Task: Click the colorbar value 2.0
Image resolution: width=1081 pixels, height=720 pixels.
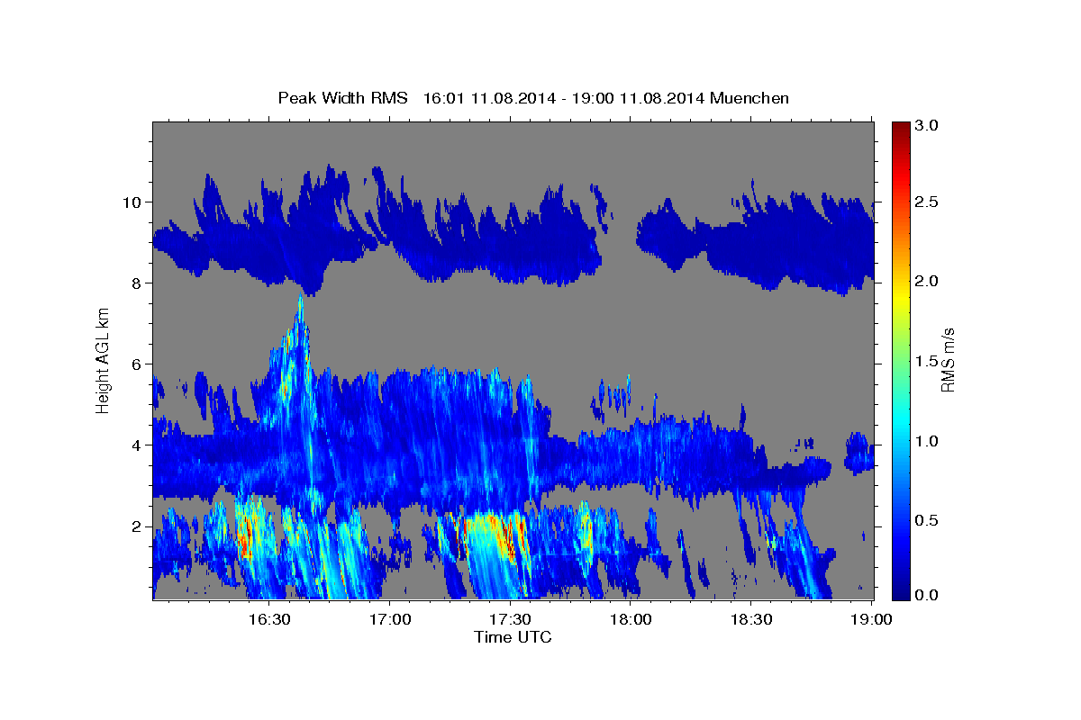Action: click(928, 281)
